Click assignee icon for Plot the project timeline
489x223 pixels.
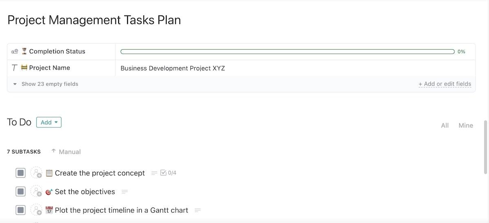[37, 210]
